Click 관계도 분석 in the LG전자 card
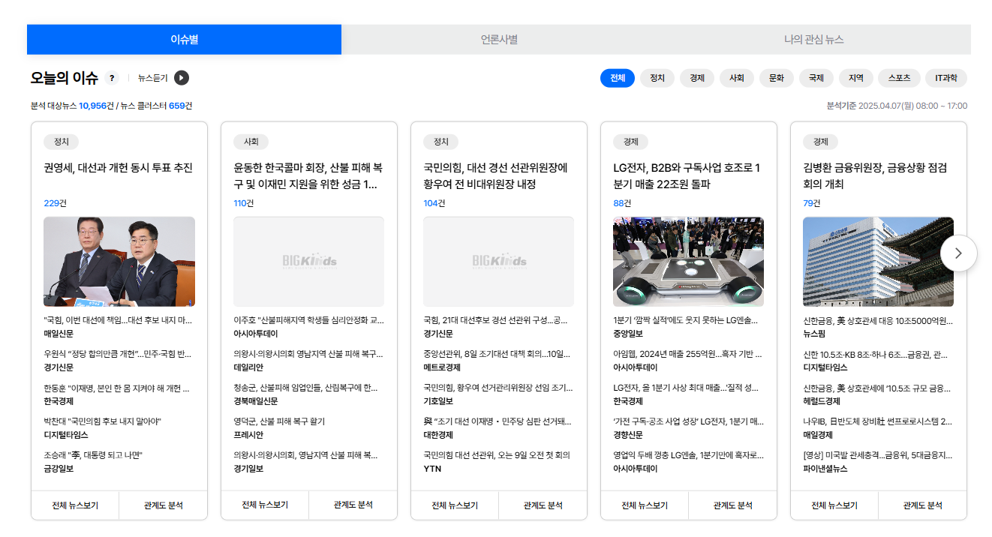 733,505
